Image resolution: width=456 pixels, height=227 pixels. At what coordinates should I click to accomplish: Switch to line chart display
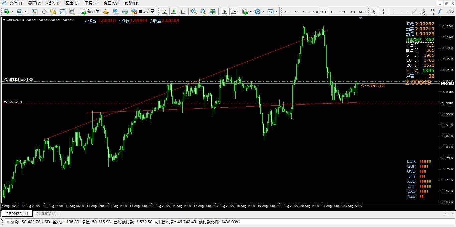183,12
